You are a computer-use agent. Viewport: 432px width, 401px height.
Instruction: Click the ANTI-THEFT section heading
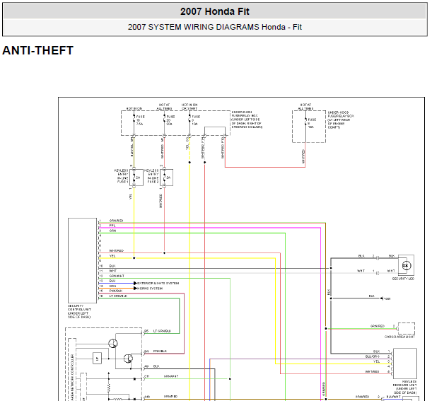(37, 50)
